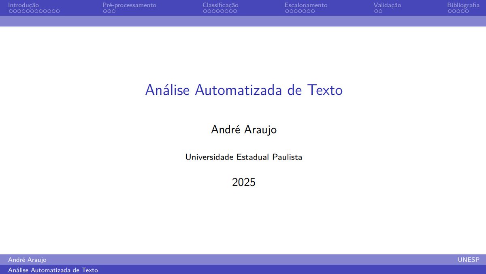Select the last navigation dot under Introdução
This screenshot has height=274, width=486.
58,11
